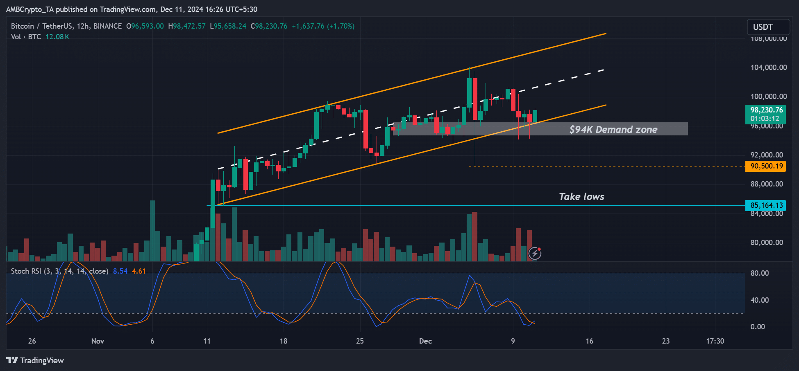Click the orange 90,500.19 price label
The height and width of the screenshot is (371, 799).
(766, 166)
